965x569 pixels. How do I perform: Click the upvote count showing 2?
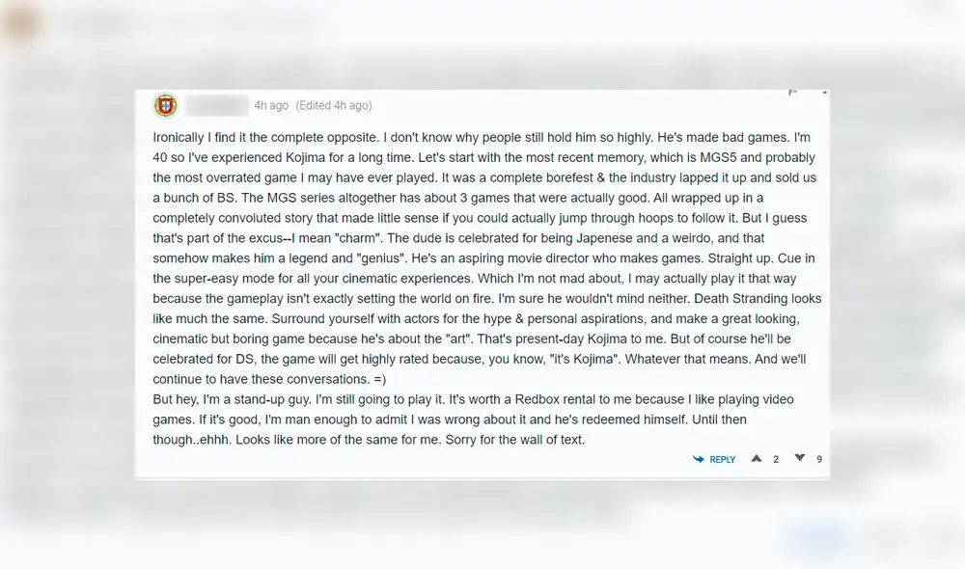tap(776, 460)
